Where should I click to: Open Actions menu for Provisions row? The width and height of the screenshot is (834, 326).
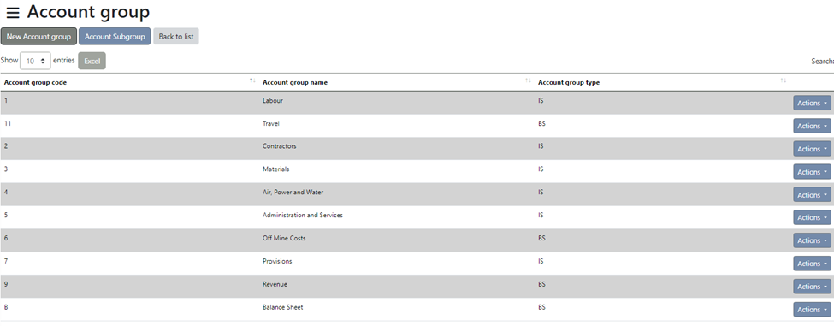(812, 264)
